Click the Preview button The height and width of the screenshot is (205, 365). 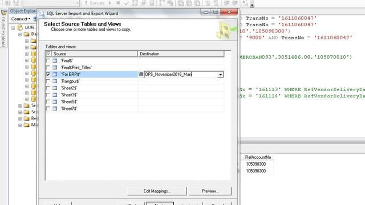point(210,191)
